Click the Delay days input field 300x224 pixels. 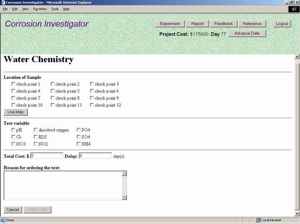click(96, 156)
